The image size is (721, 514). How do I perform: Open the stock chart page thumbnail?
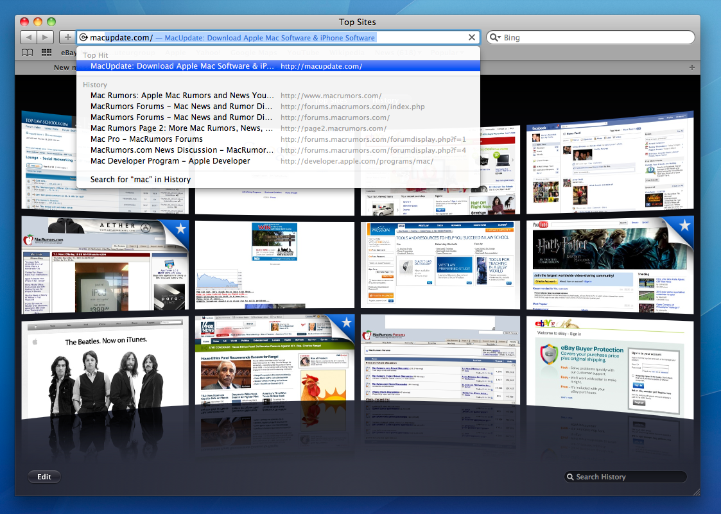(x=275, y=264)
